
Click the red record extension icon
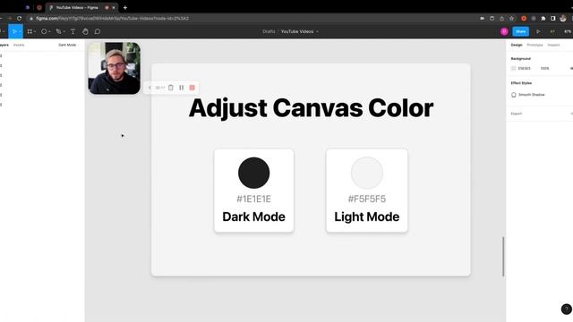click(x=524, y=18)
